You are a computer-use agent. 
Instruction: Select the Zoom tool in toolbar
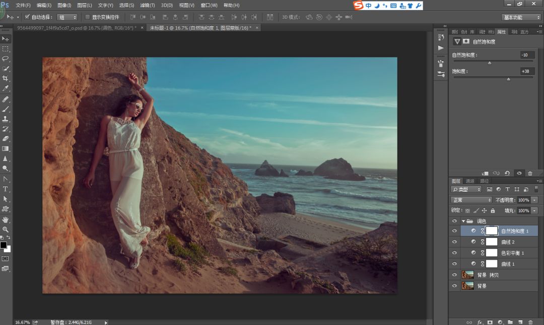pyautogui.click(x=6, y=229)
